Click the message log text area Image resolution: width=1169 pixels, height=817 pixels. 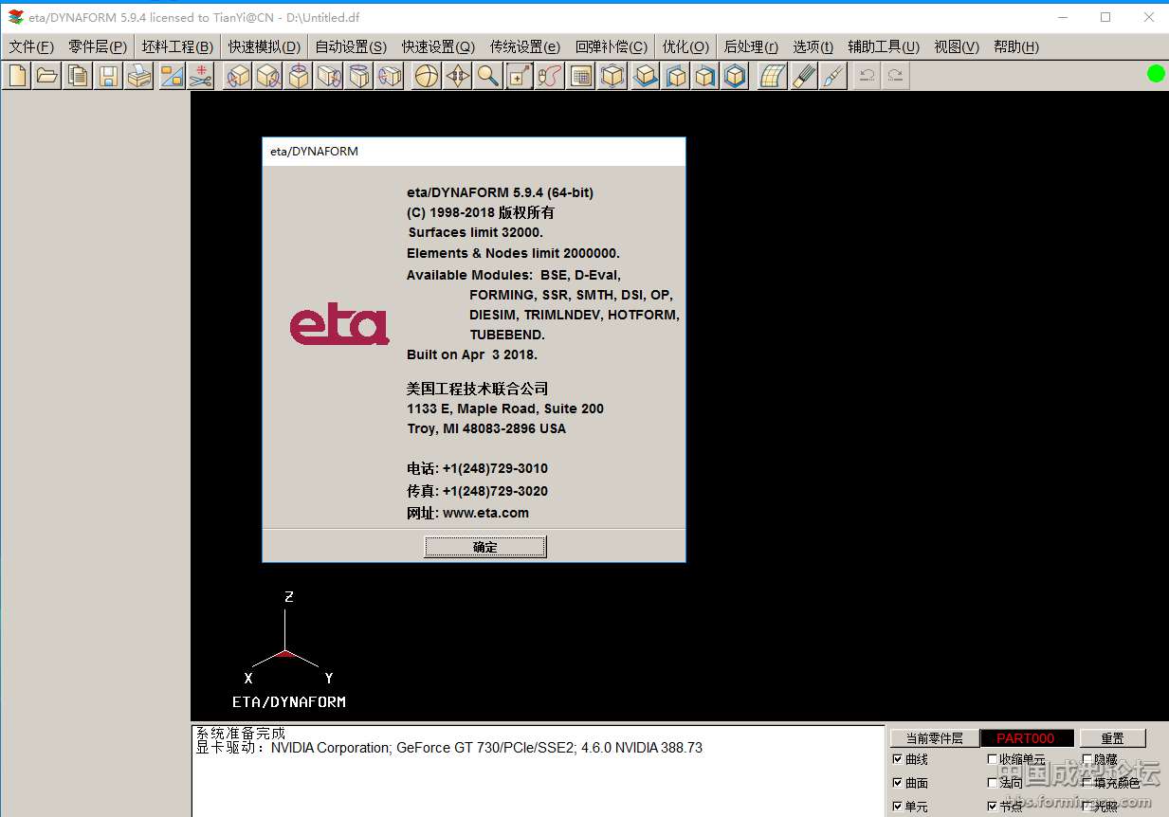coord(538,772)
